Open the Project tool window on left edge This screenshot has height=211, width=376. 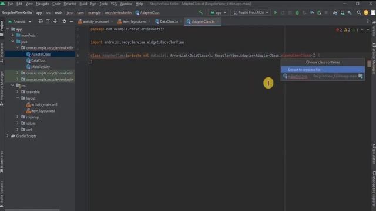click(x=2, y=28)
